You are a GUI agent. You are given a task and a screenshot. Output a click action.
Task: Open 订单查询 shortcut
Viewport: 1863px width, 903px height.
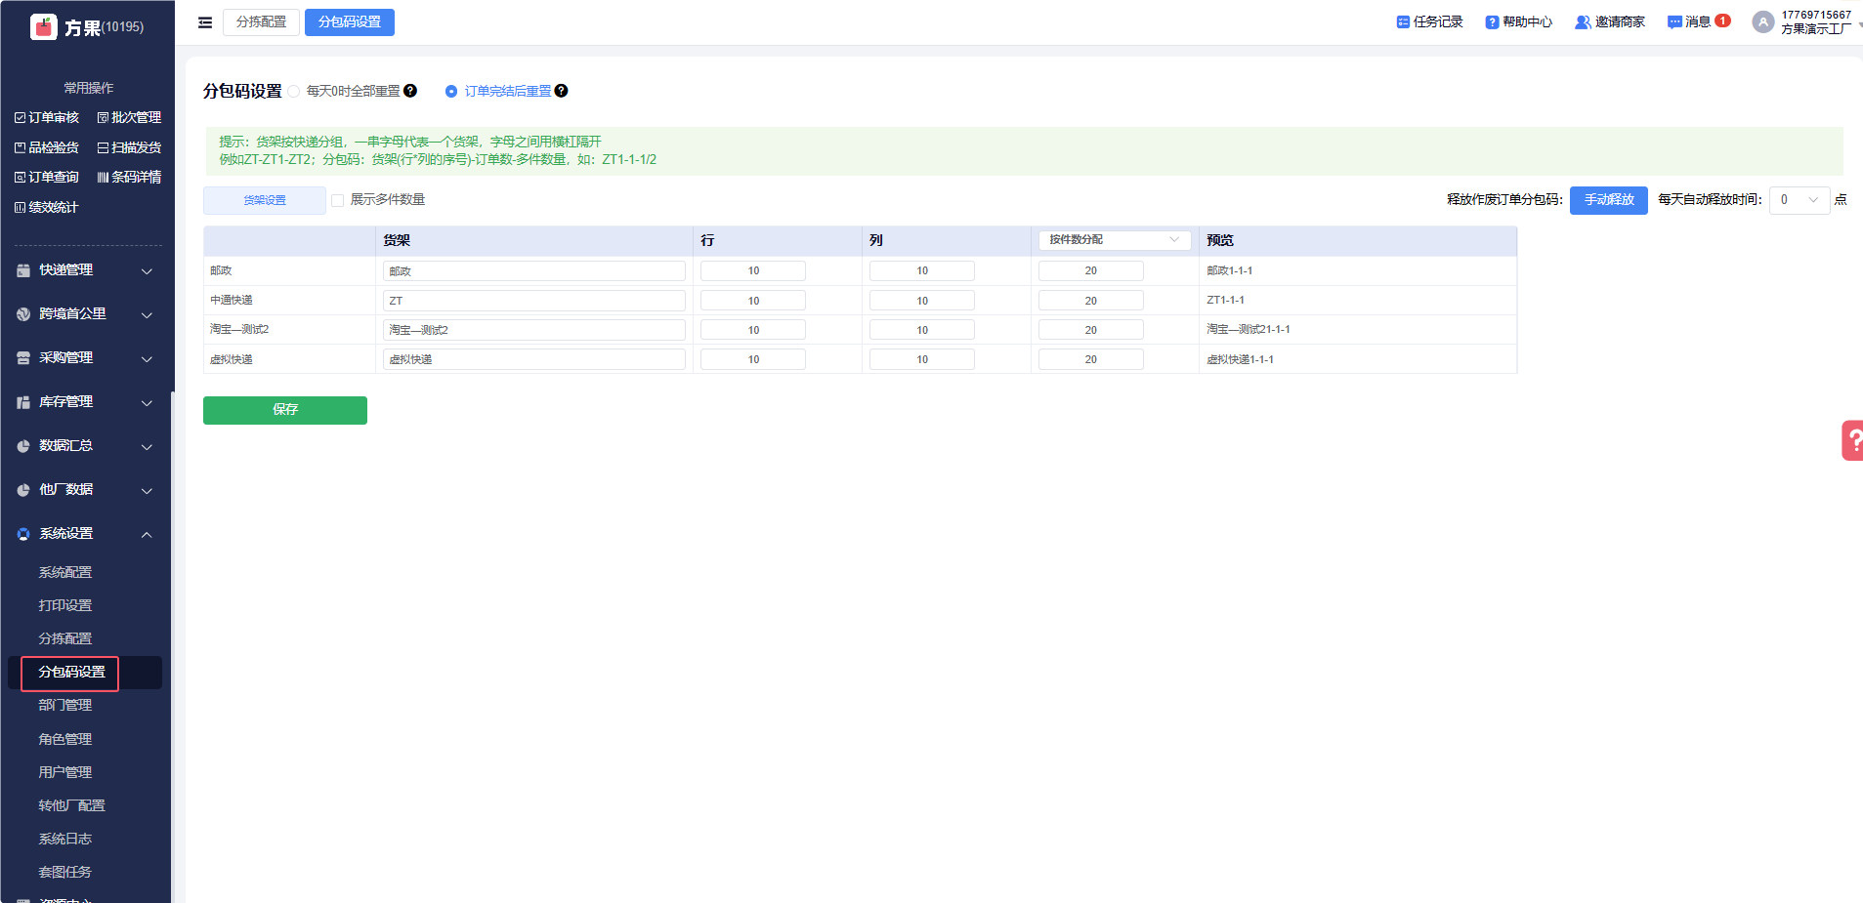[x=47, y=177]
